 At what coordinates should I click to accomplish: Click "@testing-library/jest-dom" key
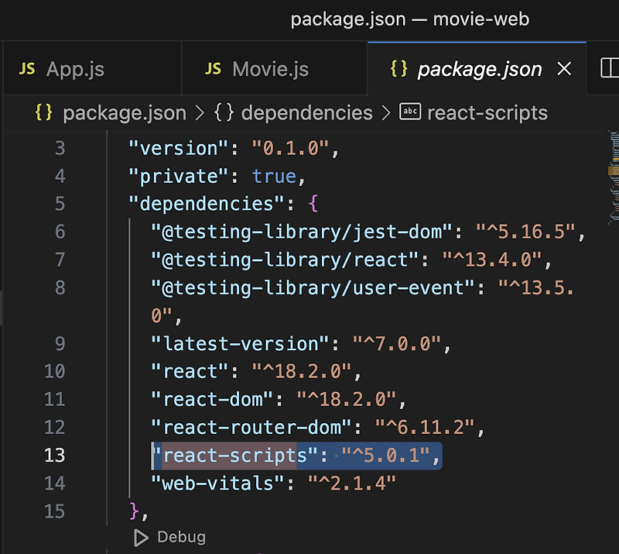tap(302, 232)
